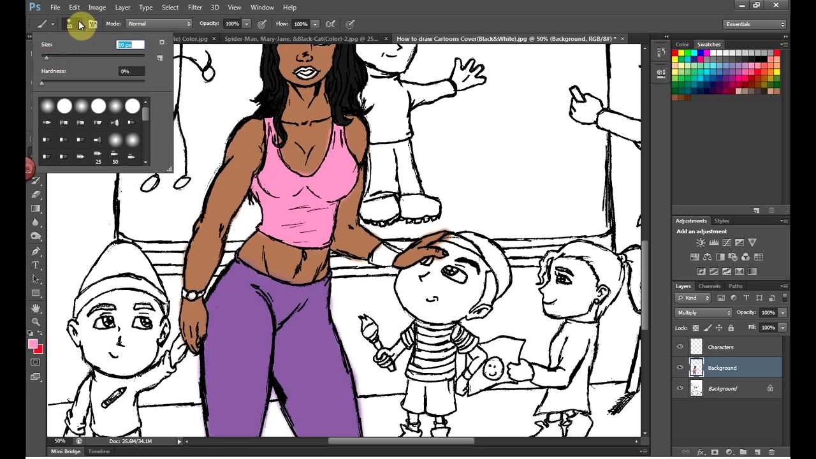This screenshot has width=816, height=459.
Task: Toggle lock transparent pixels in Layers panel
Action: (x=696, y=328)
